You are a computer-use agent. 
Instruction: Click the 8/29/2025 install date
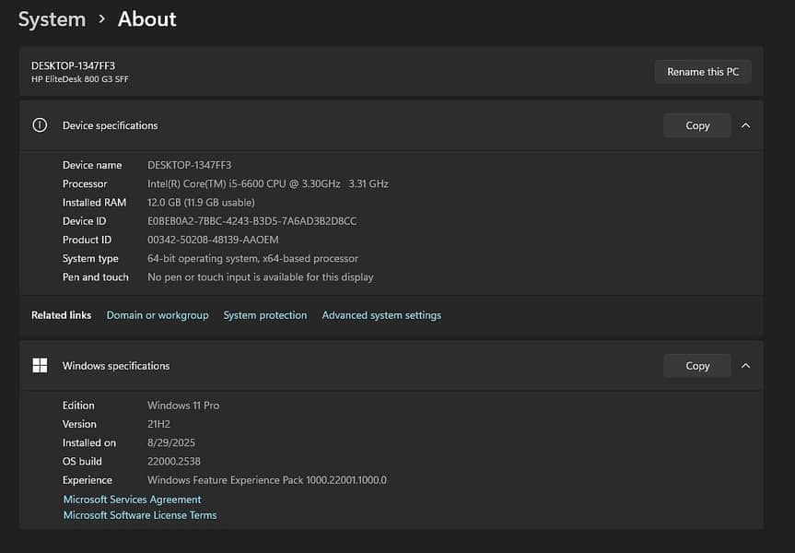(170, 443)
